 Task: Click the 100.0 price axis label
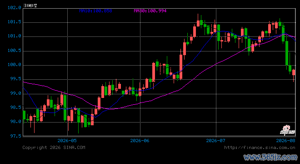click(15, 65)
